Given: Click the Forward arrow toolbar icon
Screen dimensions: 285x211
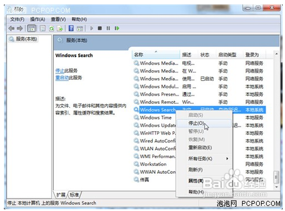Looking at the screenshot, I should (x=20, y=29).
